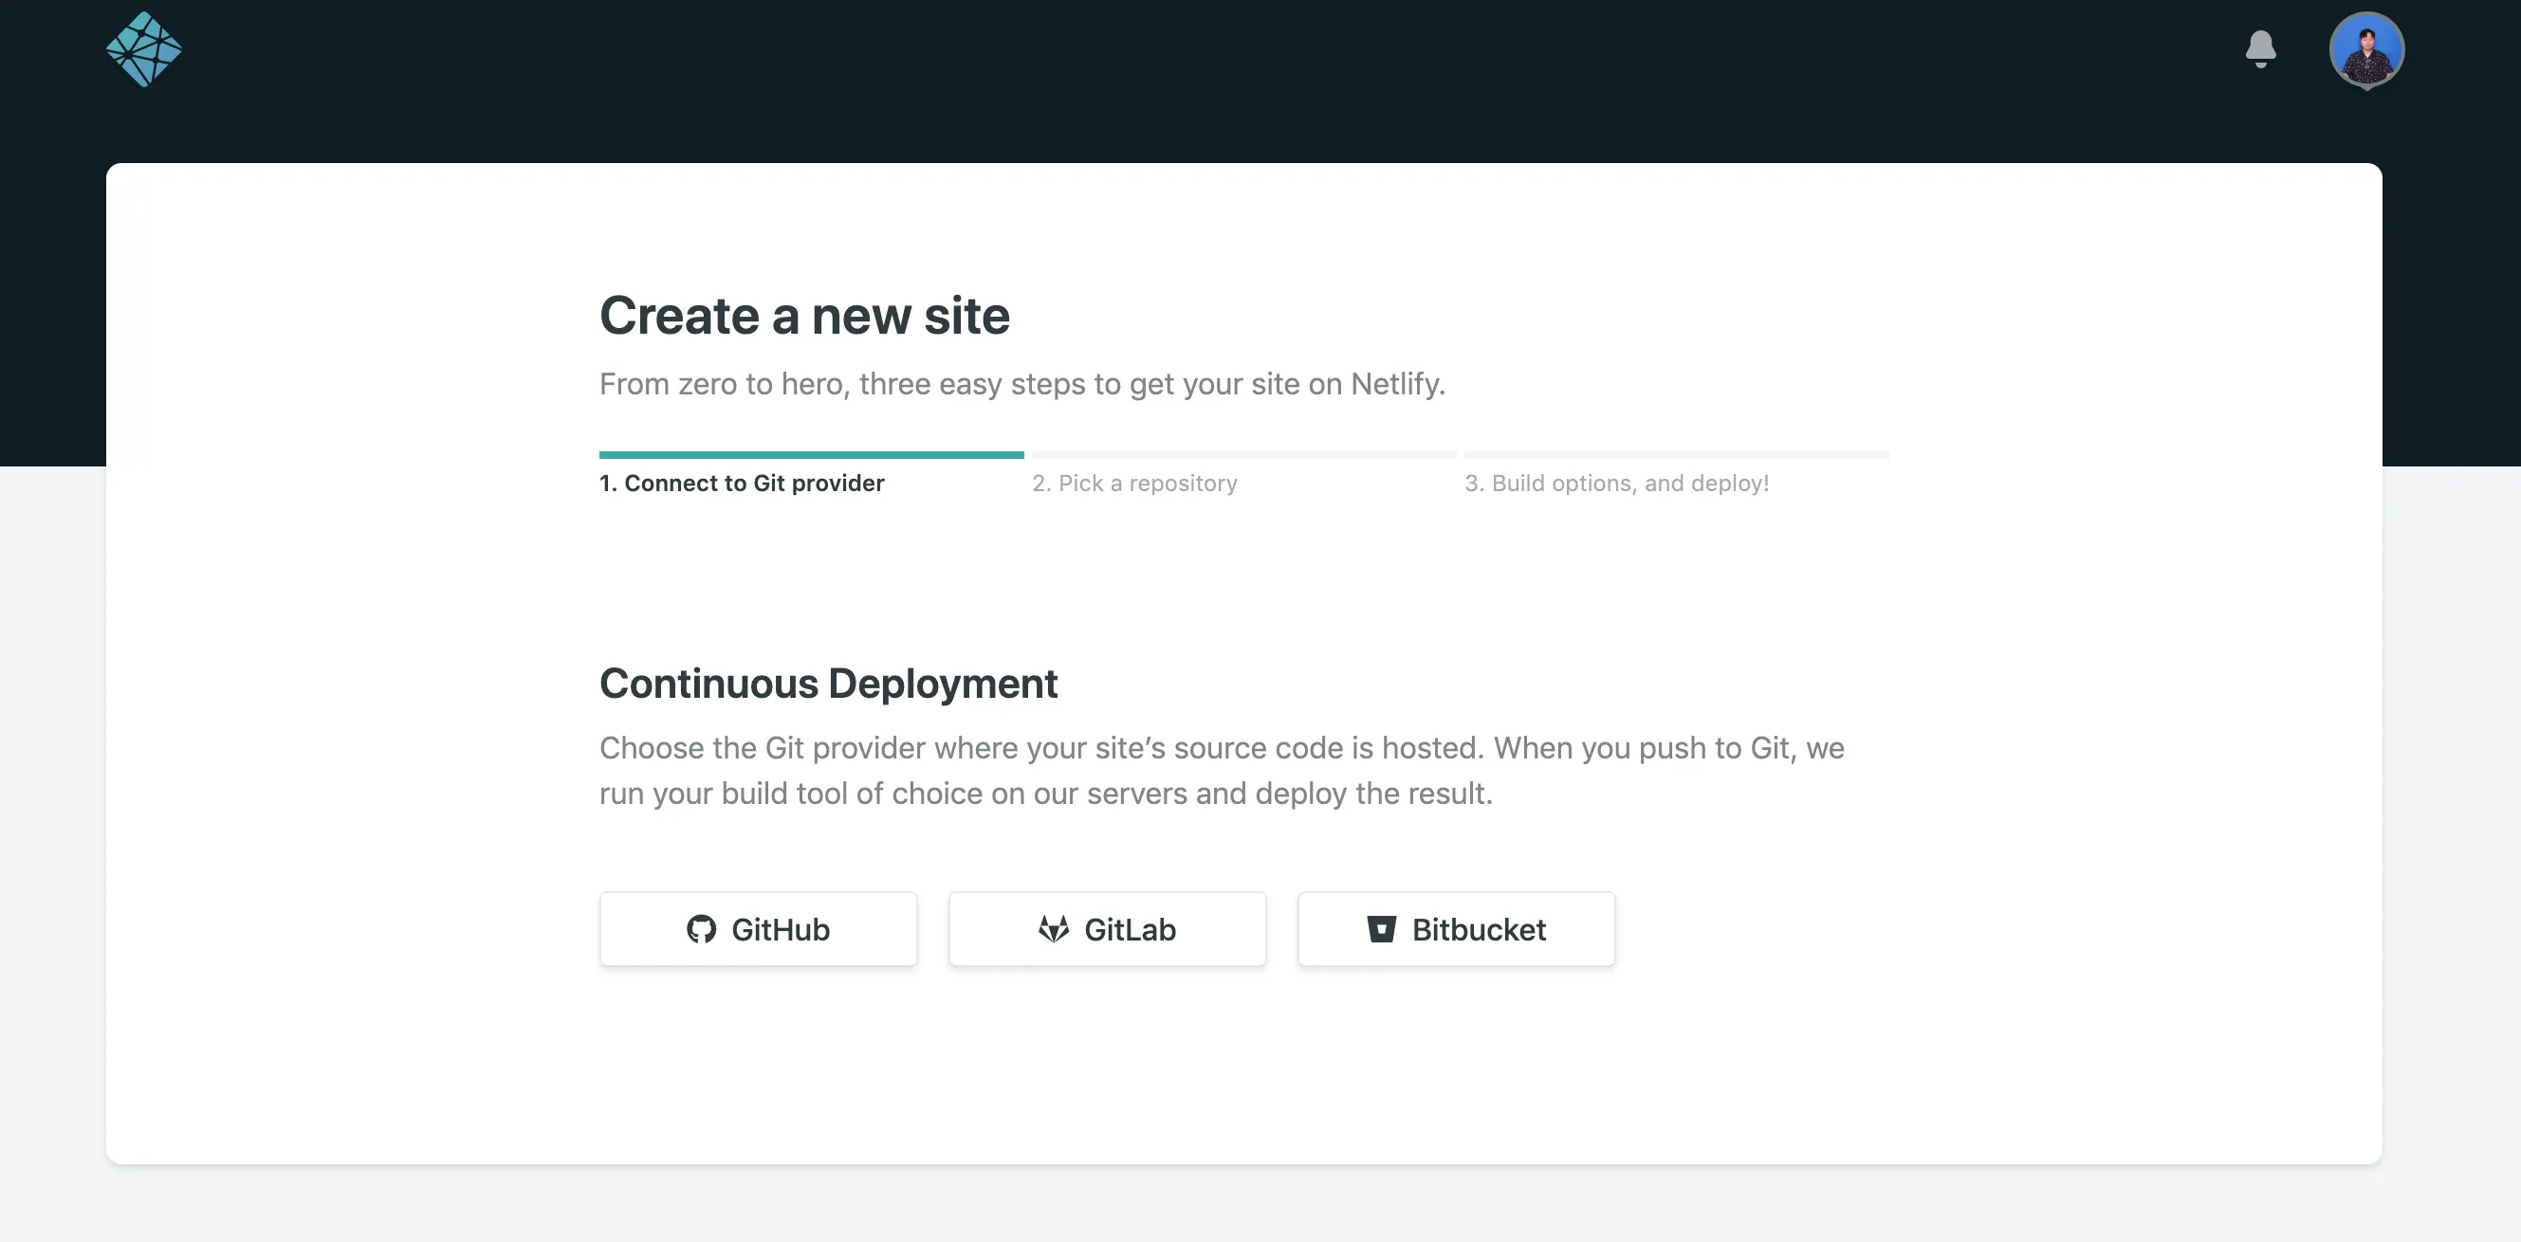Image resolution: width=2521 pixels, height=1242 pixels.
Task: Expand the small caret below the avatar
Action: click(2366, 87)
